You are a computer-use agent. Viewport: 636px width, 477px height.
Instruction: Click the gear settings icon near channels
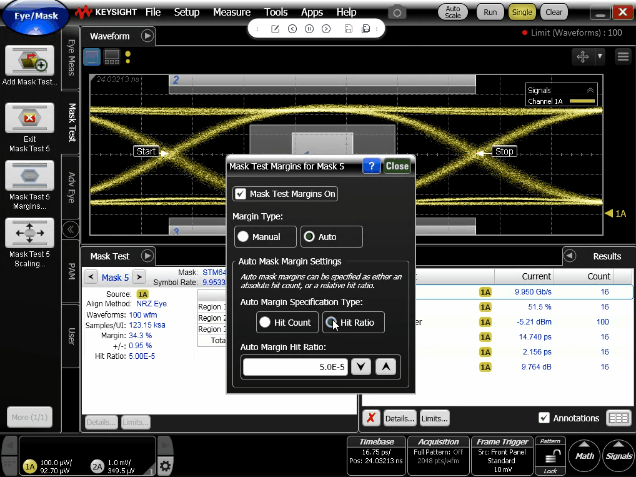tap(165, 466)
